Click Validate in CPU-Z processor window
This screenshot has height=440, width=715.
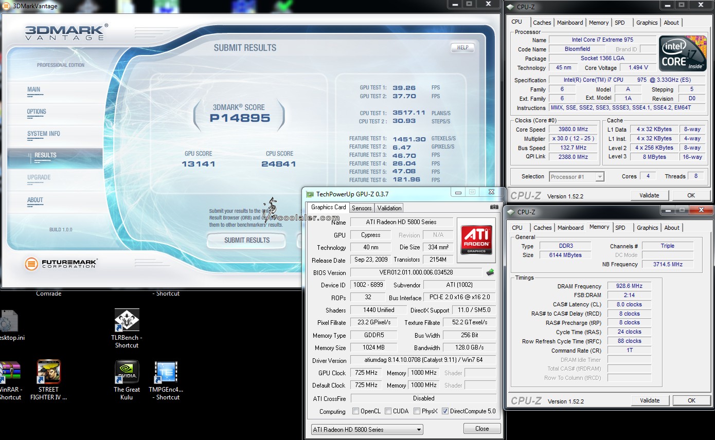pos(649,195)
